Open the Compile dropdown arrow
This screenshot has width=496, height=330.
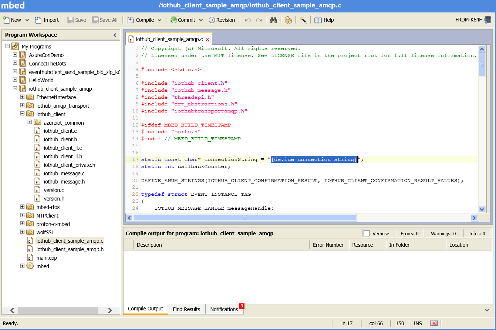tap(159, 20)
